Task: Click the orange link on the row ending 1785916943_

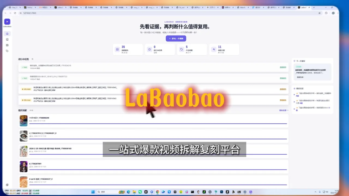Action: pos(283,89)
